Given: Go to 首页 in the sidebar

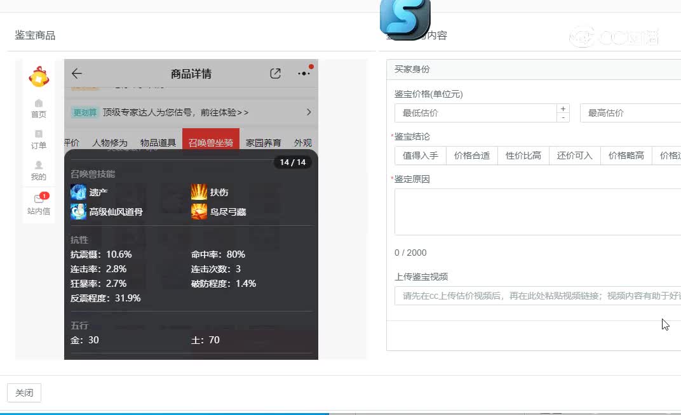Looking at the screenshot, I should point(39,109).
